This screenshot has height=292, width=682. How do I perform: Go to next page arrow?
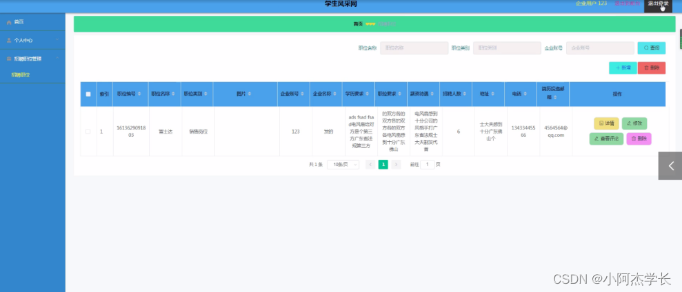coord(396,165)
